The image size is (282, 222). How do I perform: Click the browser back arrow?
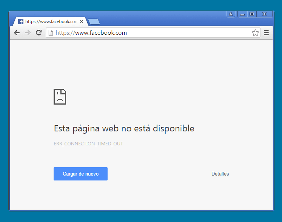[17, 33]
